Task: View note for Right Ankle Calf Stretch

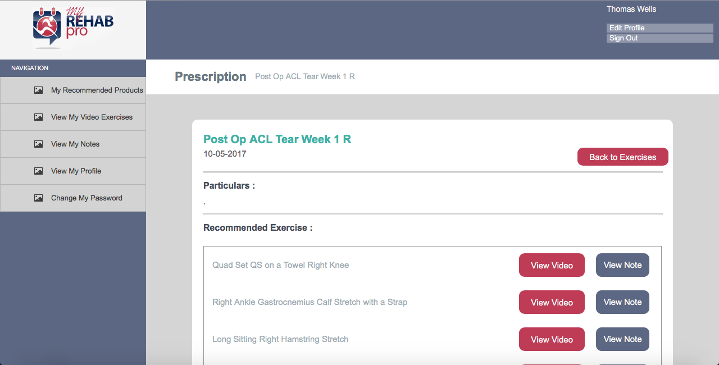Action: (622, 302)
